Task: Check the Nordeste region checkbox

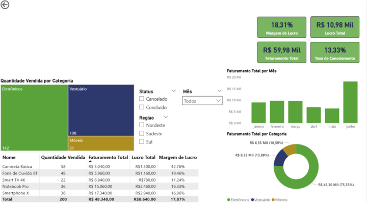Action: pyautogui.click(x=142, y=125)
